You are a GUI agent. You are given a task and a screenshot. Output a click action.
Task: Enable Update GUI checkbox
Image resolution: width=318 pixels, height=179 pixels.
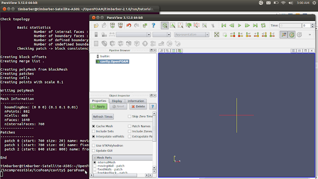click(x=93, y=151)
